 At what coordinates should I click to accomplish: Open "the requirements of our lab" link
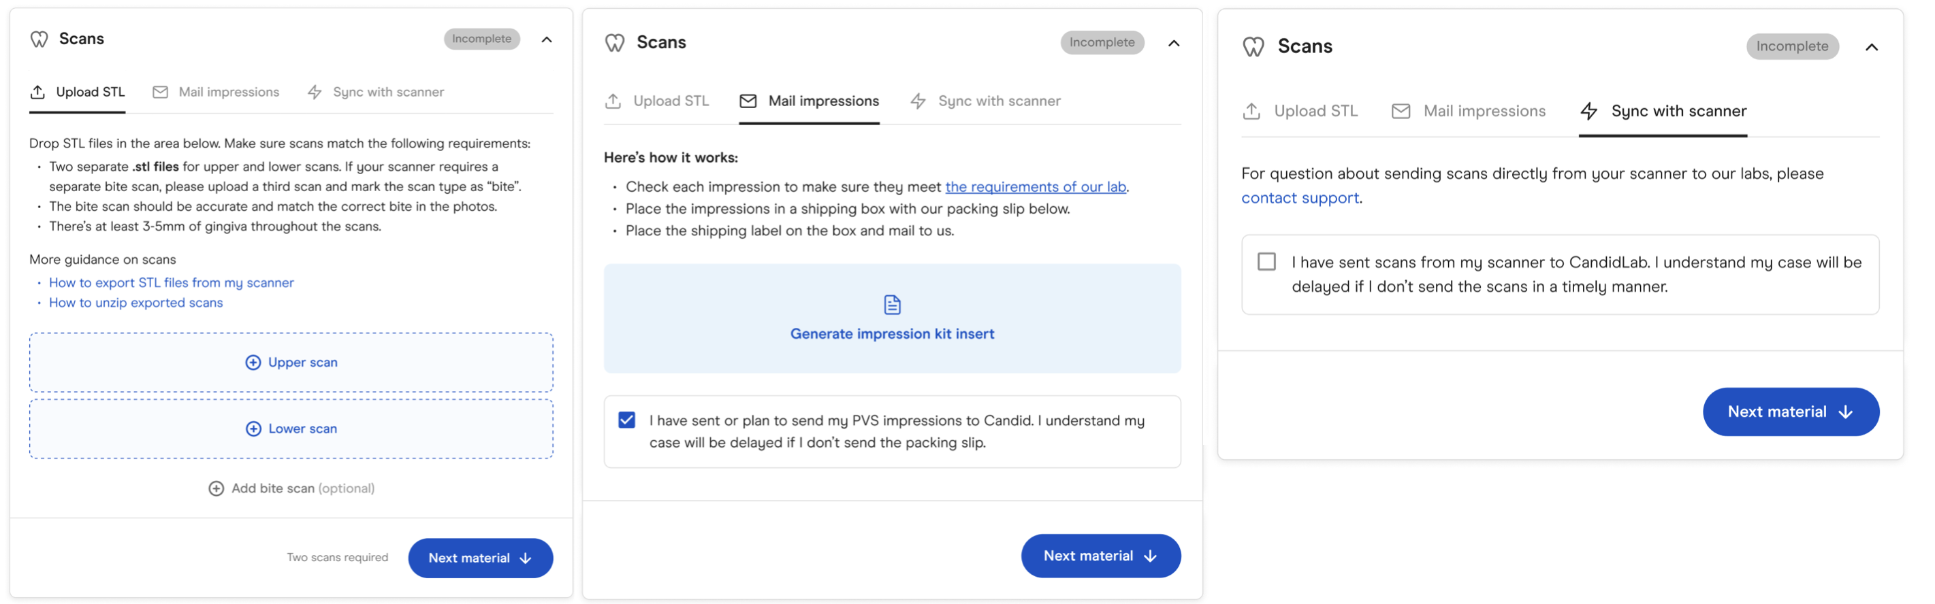(x=1035, y=187)
